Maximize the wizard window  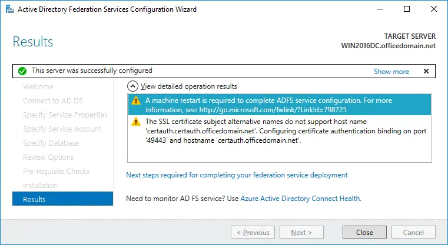click(x=407, y=9)
